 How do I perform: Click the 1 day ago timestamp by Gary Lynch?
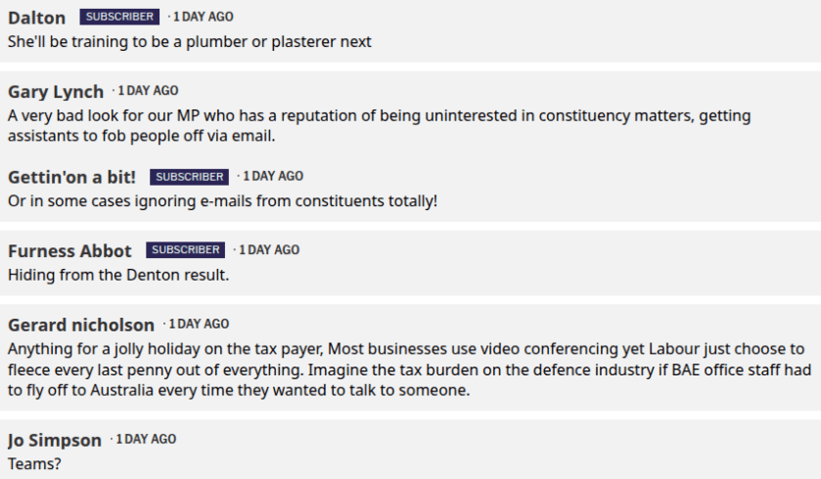click(x=148, y=91)
